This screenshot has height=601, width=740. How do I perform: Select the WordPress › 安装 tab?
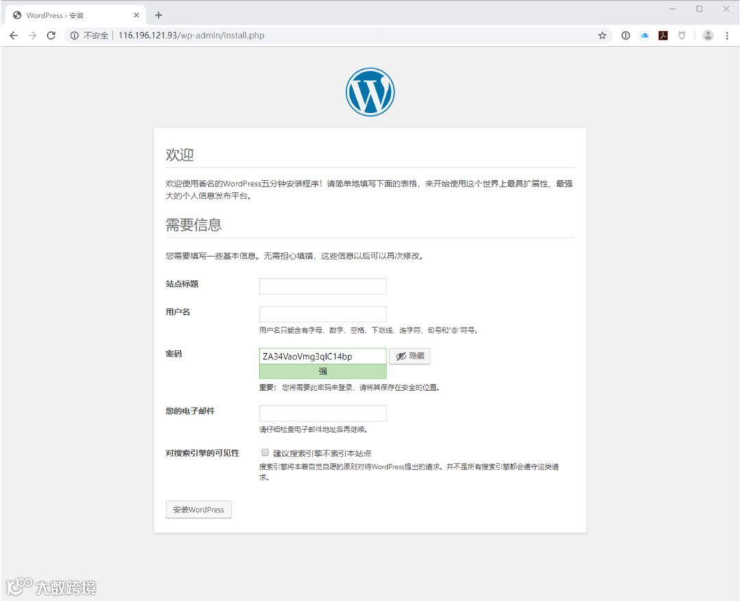[x=75, y=15]
